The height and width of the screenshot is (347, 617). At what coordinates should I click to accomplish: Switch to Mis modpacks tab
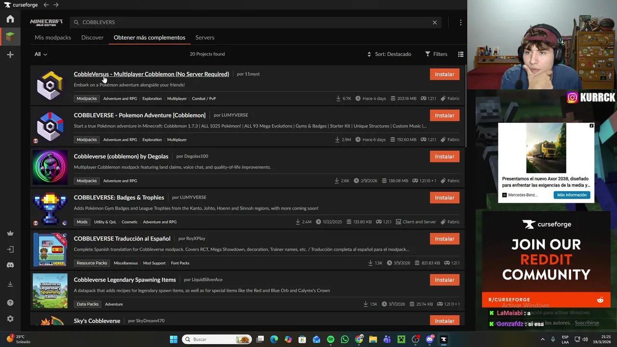pyautogui.click(x=53, y=38)
